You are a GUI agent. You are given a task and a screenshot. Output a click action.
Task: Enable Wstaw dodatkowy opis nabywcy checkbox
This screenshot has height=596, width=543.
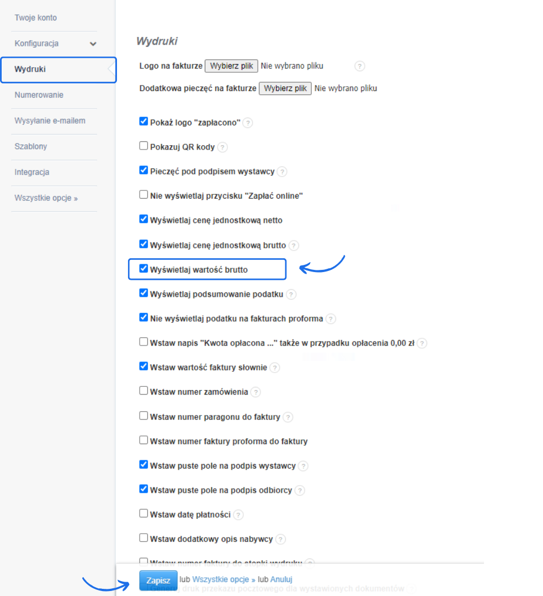pos(143,538)
